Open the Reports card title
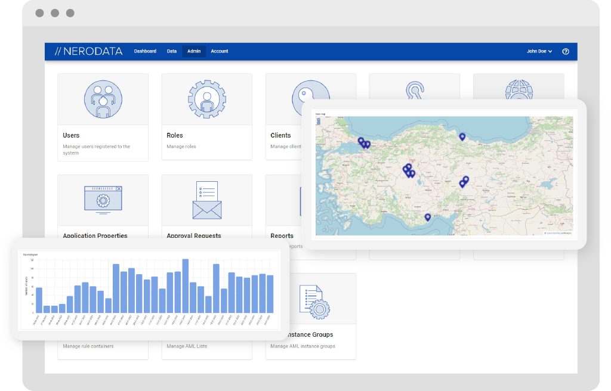 click(x=282, y=235)
